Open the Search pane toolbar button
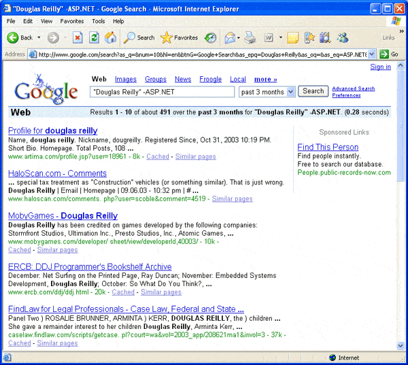 tap(139, 38)
